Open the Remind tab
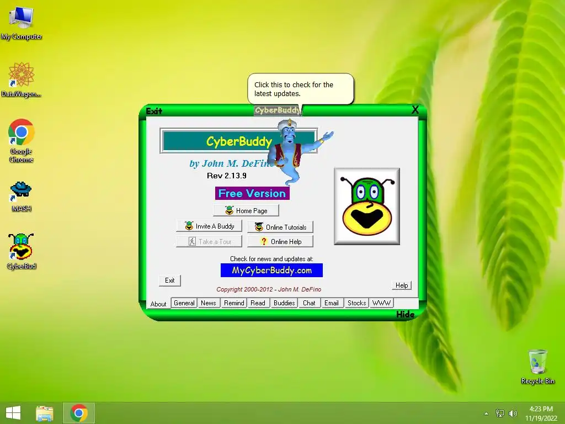The width and height of the screenshot is (565, 424). pos(234,303)
